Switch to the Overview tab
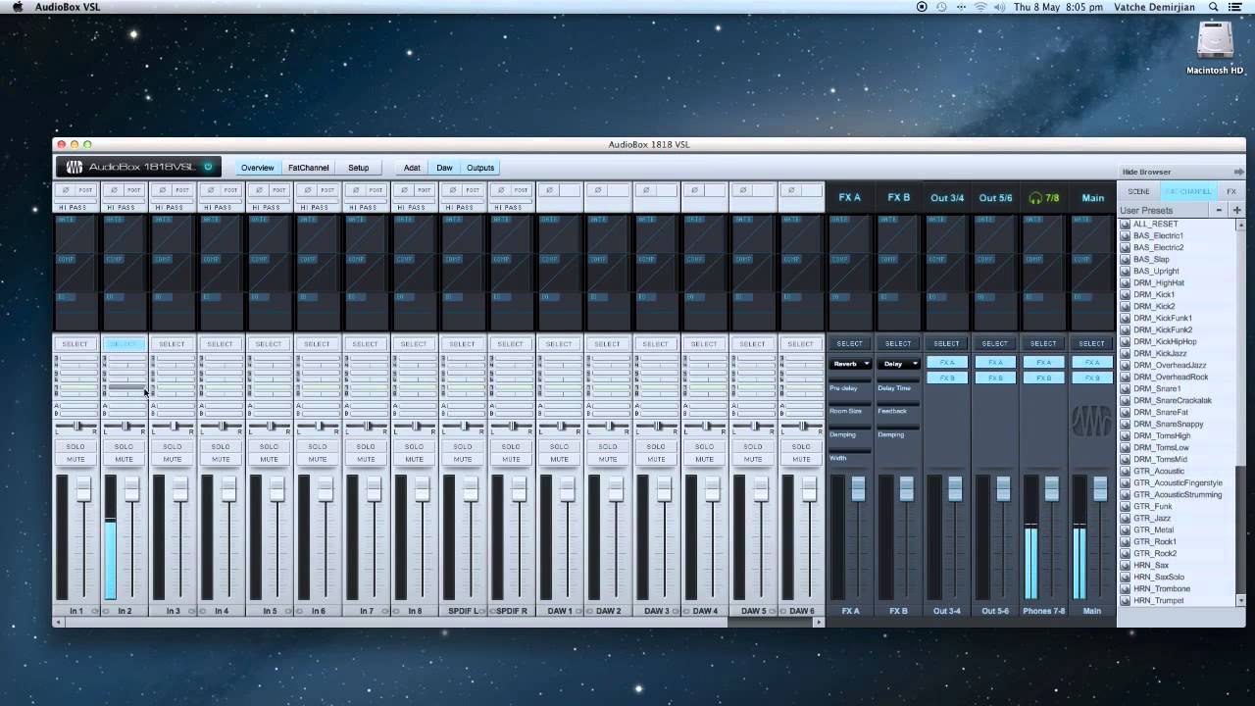1255x706 pixels. point(257,168)
